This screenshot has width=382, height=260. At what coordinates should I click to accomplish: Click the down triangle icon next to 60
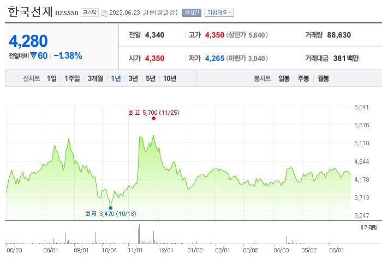(x=33, y=55)
